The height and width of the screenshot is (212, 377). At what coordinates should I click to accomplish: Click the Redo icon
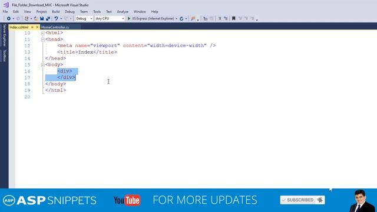click(66, 18)
